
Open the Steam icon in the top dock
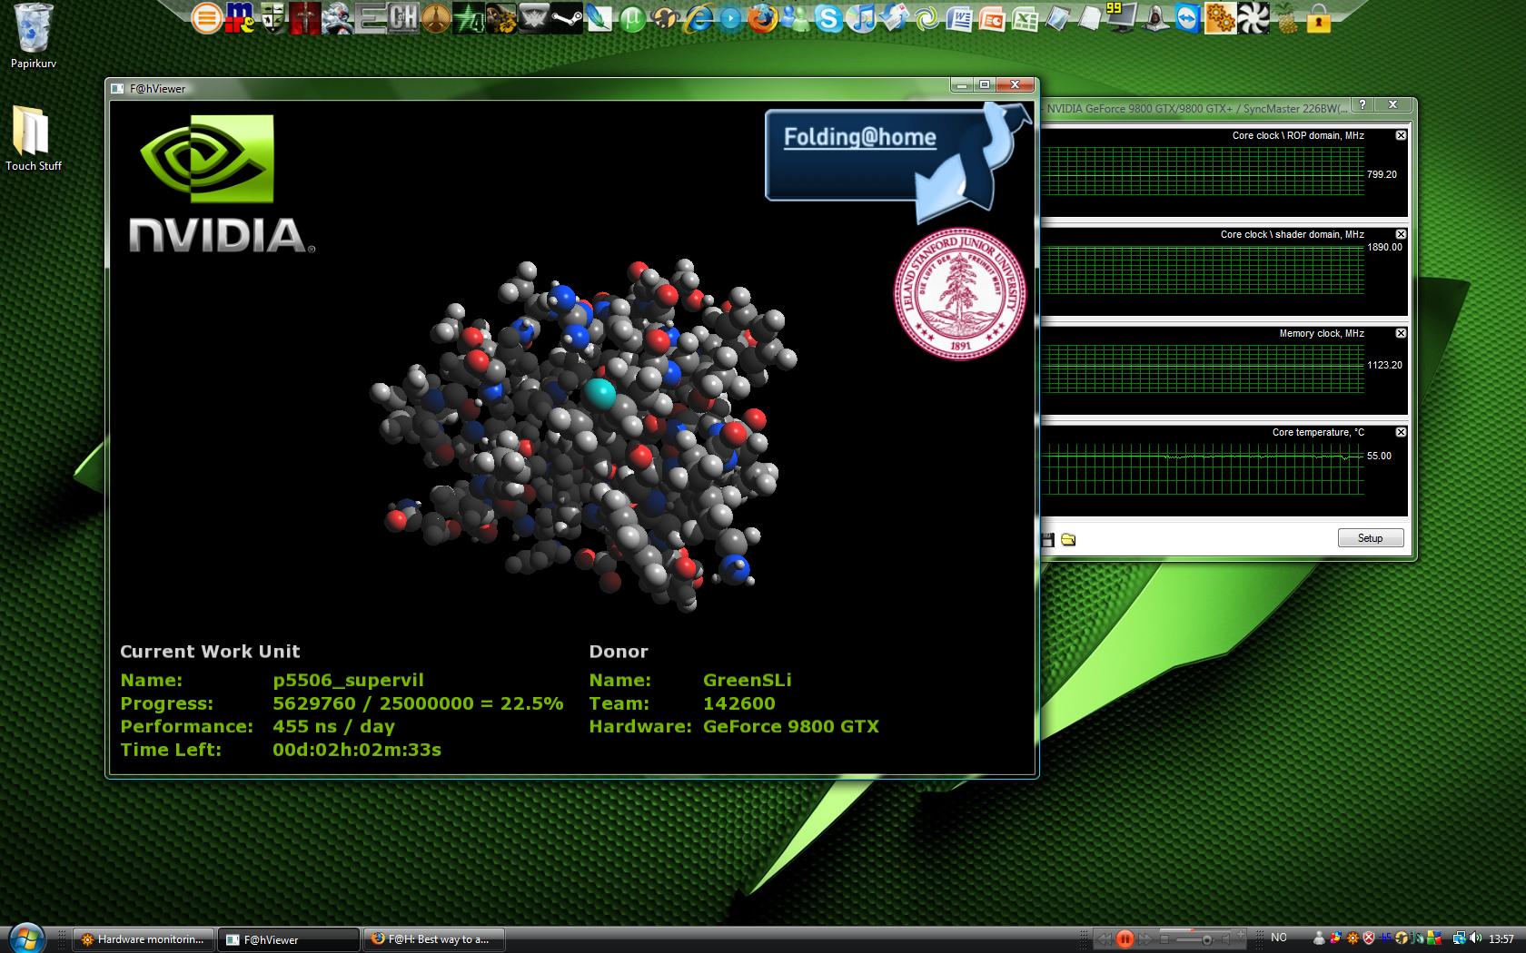[x=567, y=18]
